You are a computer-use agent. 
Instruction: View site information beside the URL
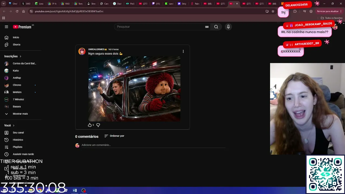[31, 11]
